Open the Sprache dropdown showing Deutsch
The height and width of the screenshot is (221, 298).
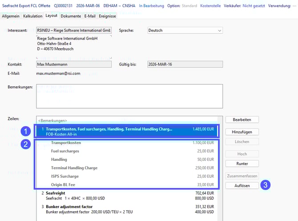(185, 31)
